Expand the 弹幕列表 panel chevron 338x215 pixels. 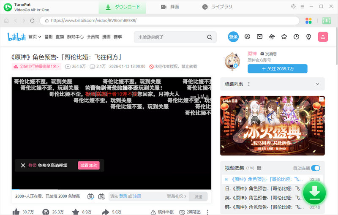coord(318,84)
